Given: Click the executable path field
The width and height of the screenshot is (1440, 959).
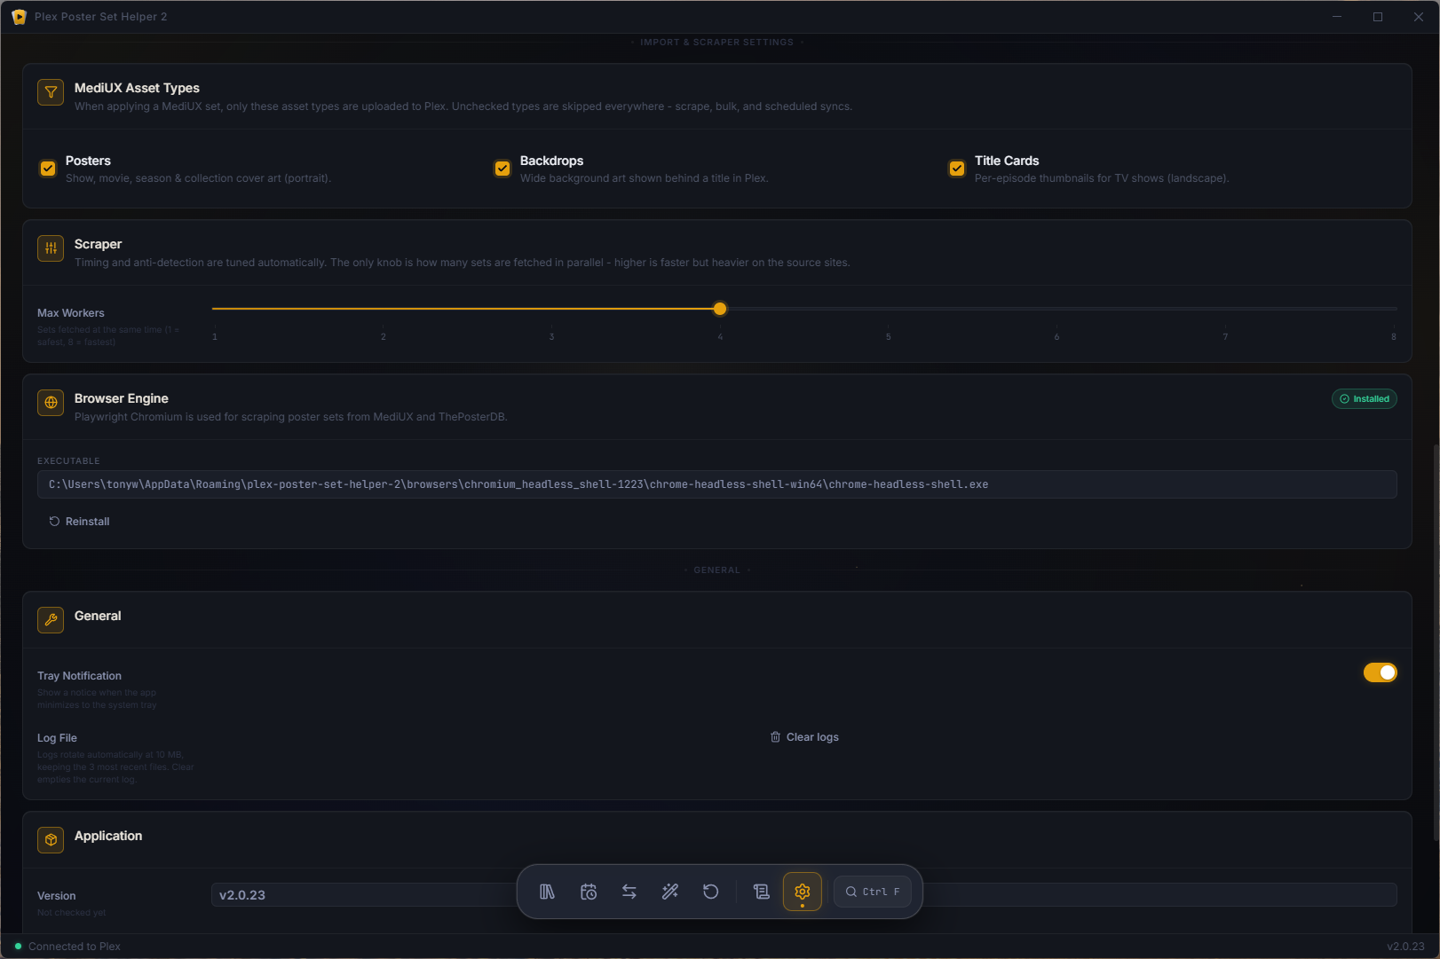Looking at the screenshot, I should [717, 484].
